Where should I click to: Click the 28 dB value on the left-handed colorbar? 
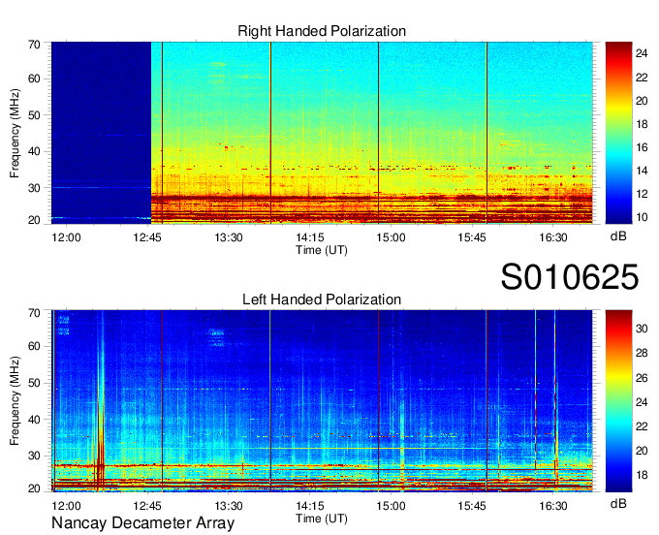pos(642,353)
